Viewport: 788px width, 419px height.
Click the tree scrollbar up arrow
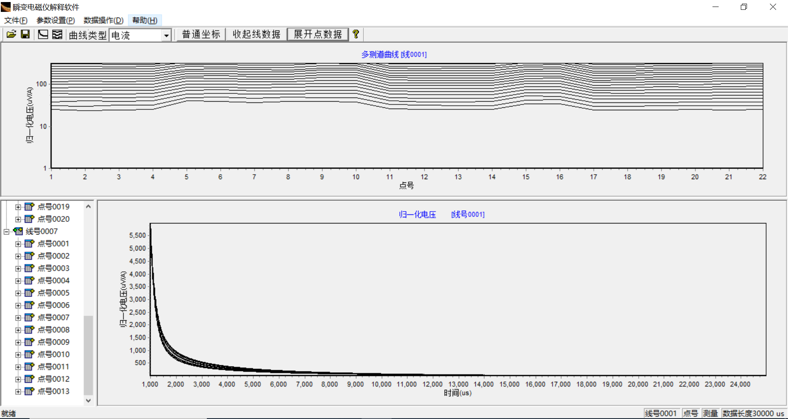click(x=88, y=206)
